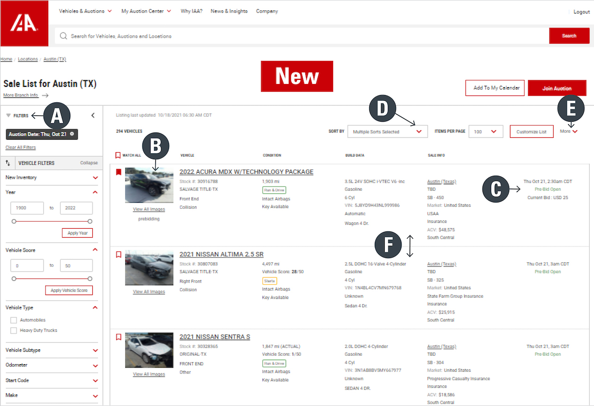The height and width of the screenshot is (406, 594).
Task: Expand the Make filter
Action: coord(95,396)
